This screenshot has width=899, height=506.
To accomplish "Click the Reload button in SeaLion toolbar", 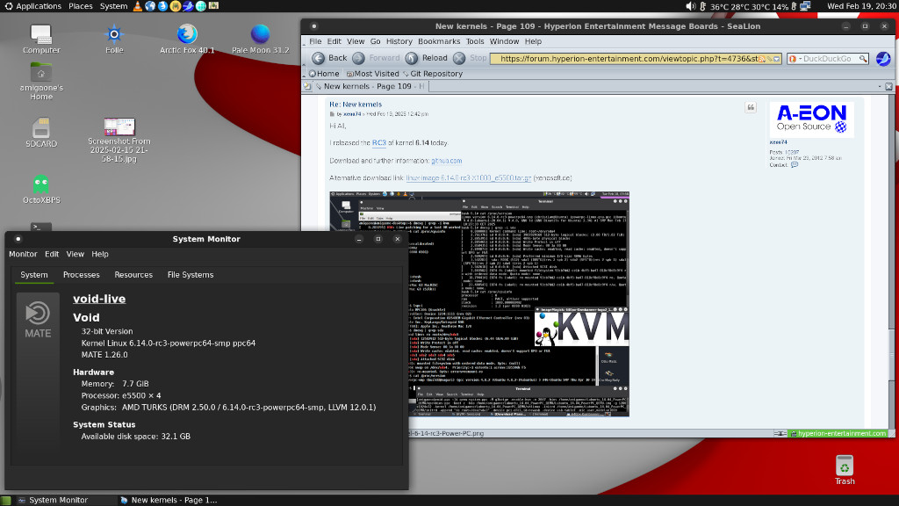I will point(427,58).
